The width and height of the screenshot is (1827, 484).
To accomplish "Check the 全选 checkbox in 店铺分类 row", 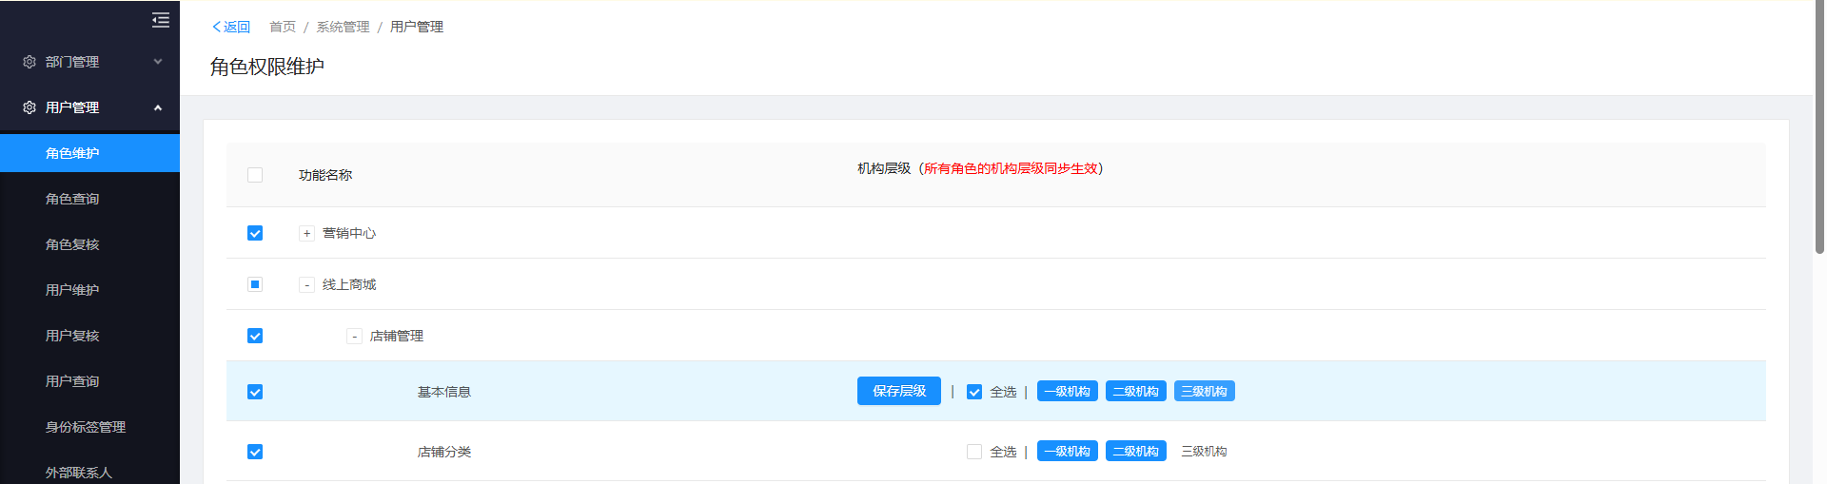I will [x=974, y=452].
